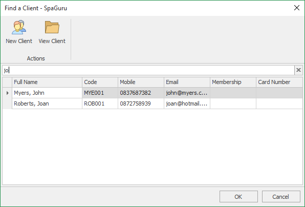Click the Membership column header
Image resolution: width=305 pixels, height=207 pixels.
233,82
